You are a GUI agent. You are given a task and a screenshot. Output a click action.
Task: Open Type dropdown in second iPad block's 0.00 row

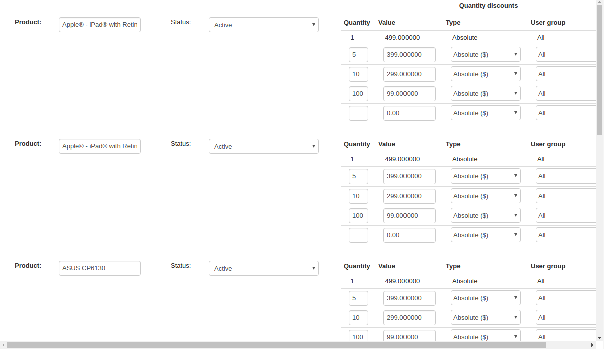pos(486,235)
